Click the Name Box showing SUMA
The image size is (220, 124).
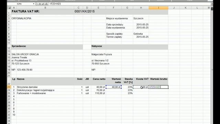tap(20, 4)
